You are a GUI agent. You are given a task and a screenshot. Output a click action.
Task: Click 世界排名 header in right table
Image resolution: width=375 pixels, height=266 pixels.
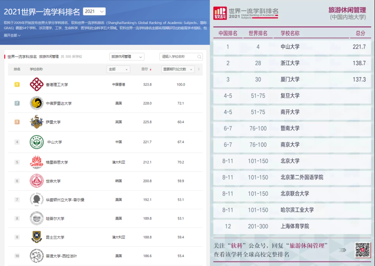[x=258, y=33]
